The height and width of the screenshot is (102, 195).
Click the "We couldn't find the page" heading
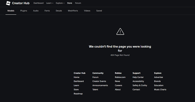point(120,48)
